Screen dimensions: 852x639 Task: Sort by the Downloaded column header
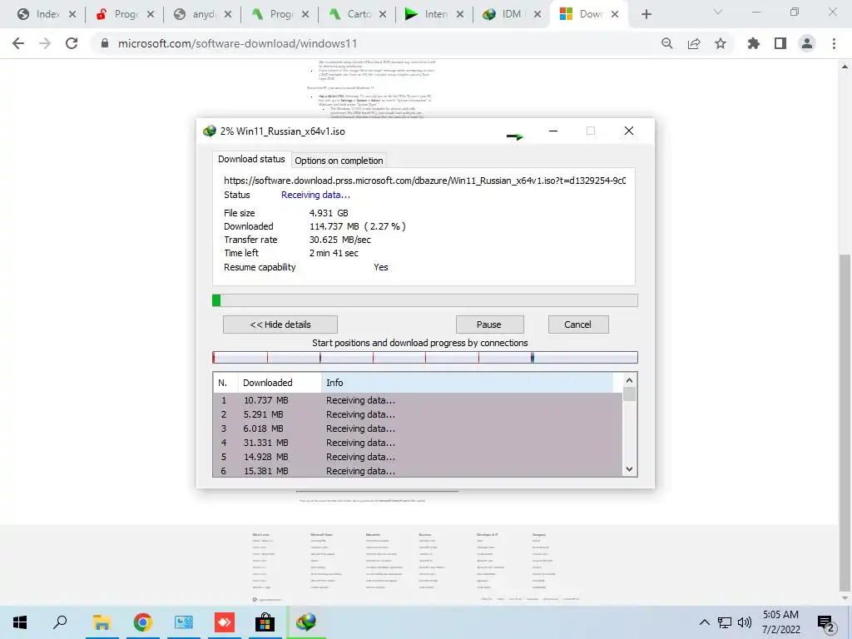[280, 383]
